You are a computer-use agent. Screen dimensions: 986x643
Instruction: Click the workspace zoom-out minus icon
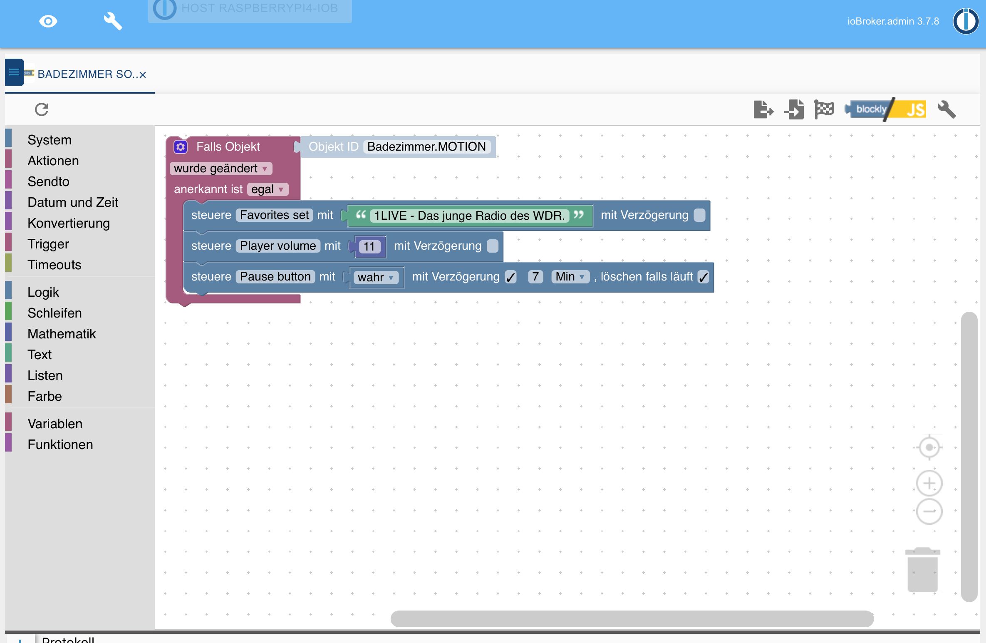(x=929, y=511)
